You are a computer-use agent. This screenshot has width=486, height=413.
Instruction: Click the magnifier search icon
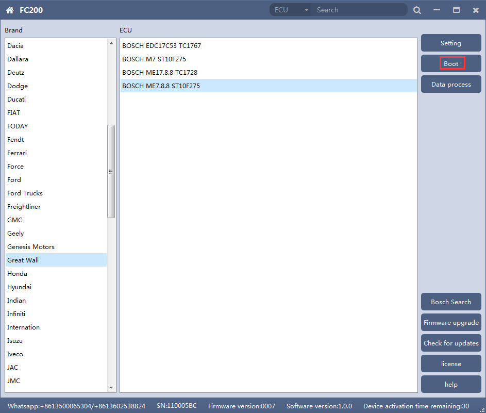click(x=417, y=10)
